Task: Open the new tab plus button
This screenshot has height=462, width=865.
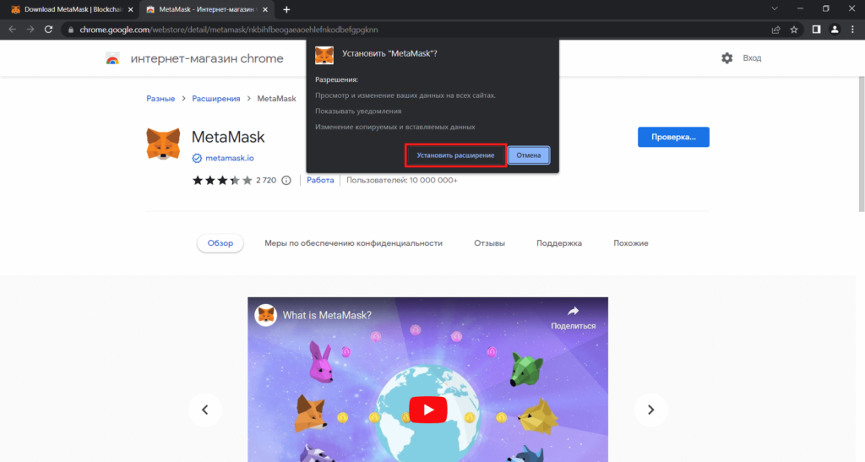Action: 286,9
